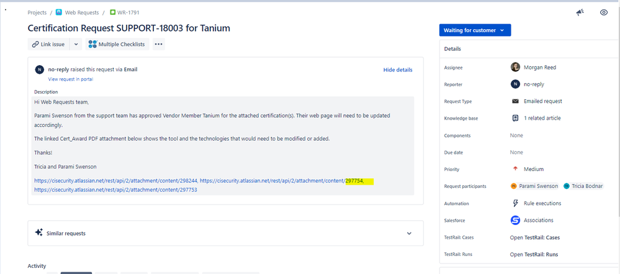Click the Salesforce Associations logo icon
Screen dimensions: 620x274
[x=515, y=220]
